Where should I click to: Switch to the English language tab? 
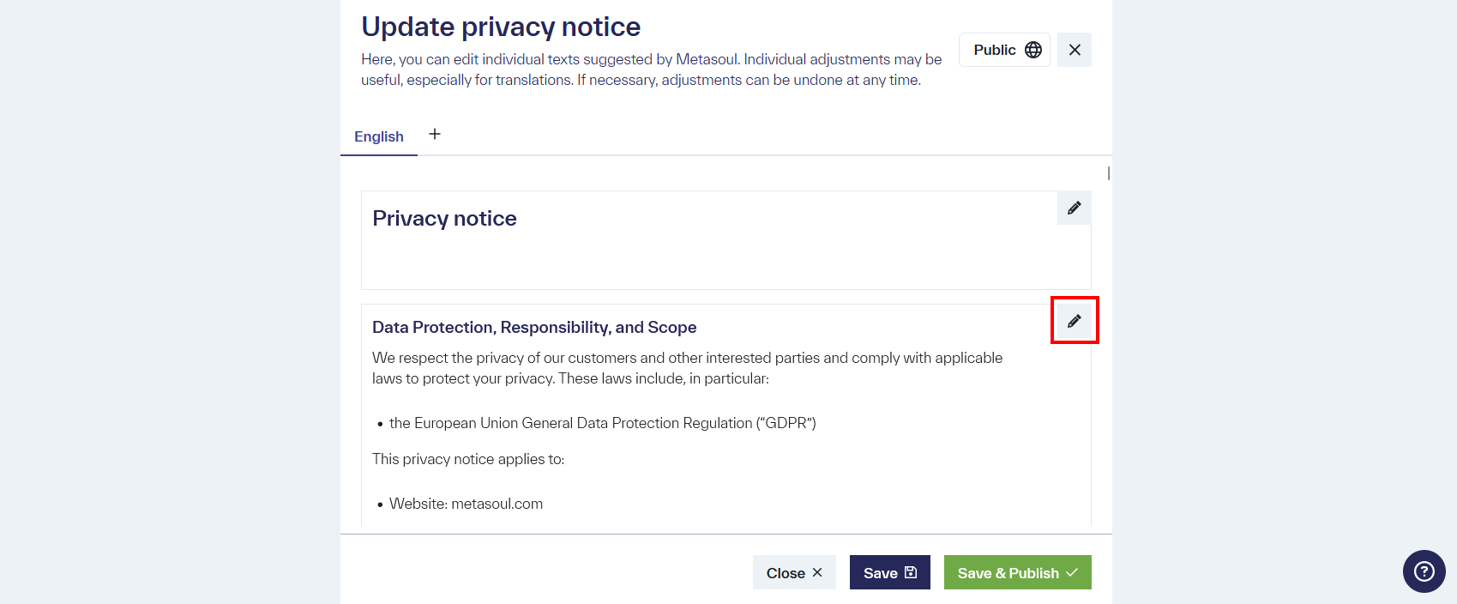(379, 136)
